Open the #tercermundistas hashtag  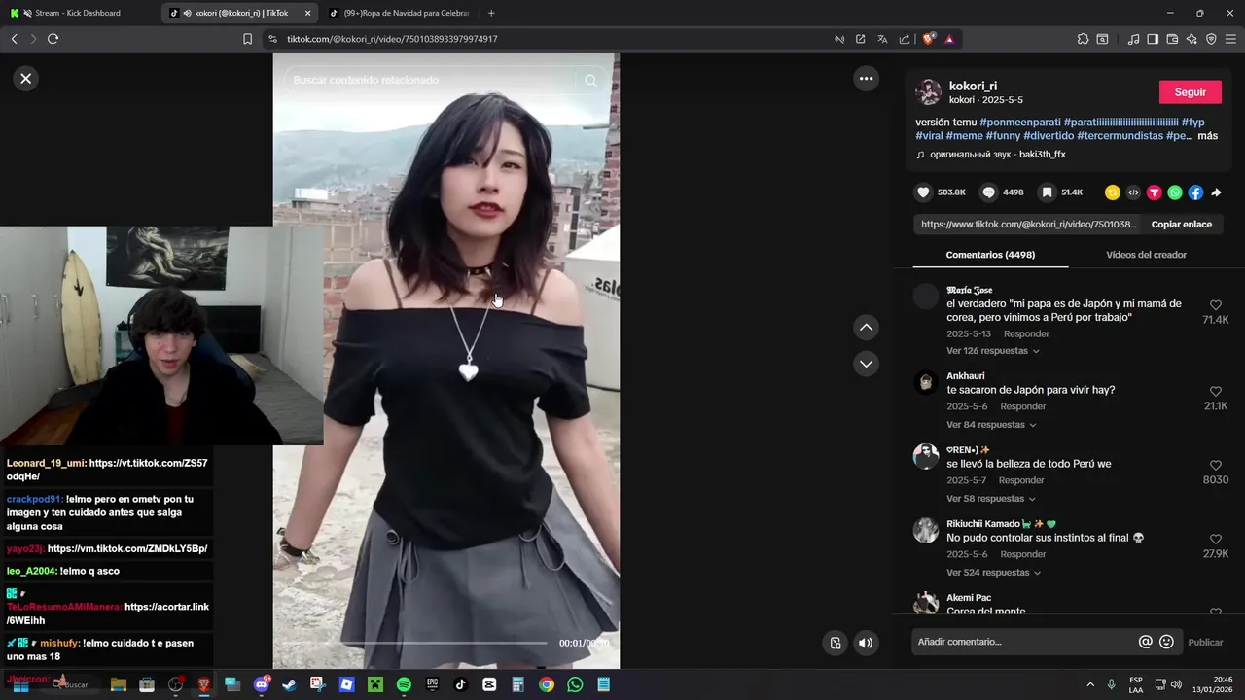(1120, 136)
